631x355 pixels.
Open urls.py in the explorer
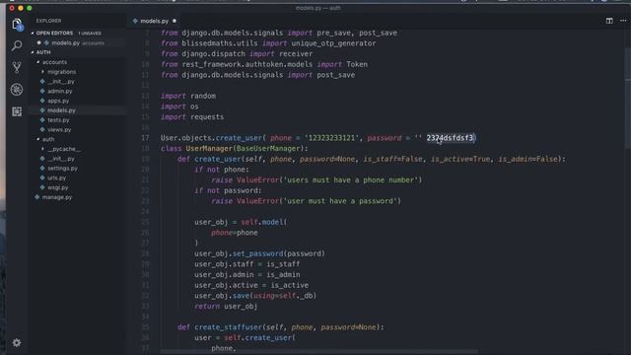[57, 177]
